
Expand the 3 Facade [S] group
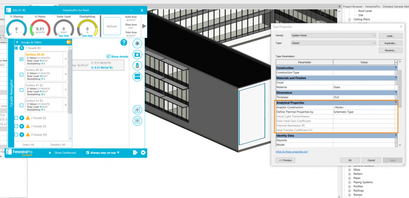22,126
